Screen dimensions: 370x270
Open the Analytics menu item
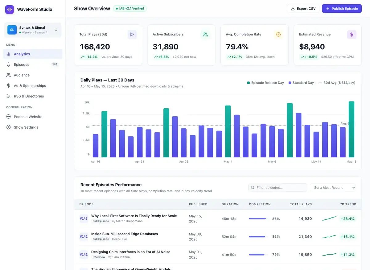pos(33,54)
